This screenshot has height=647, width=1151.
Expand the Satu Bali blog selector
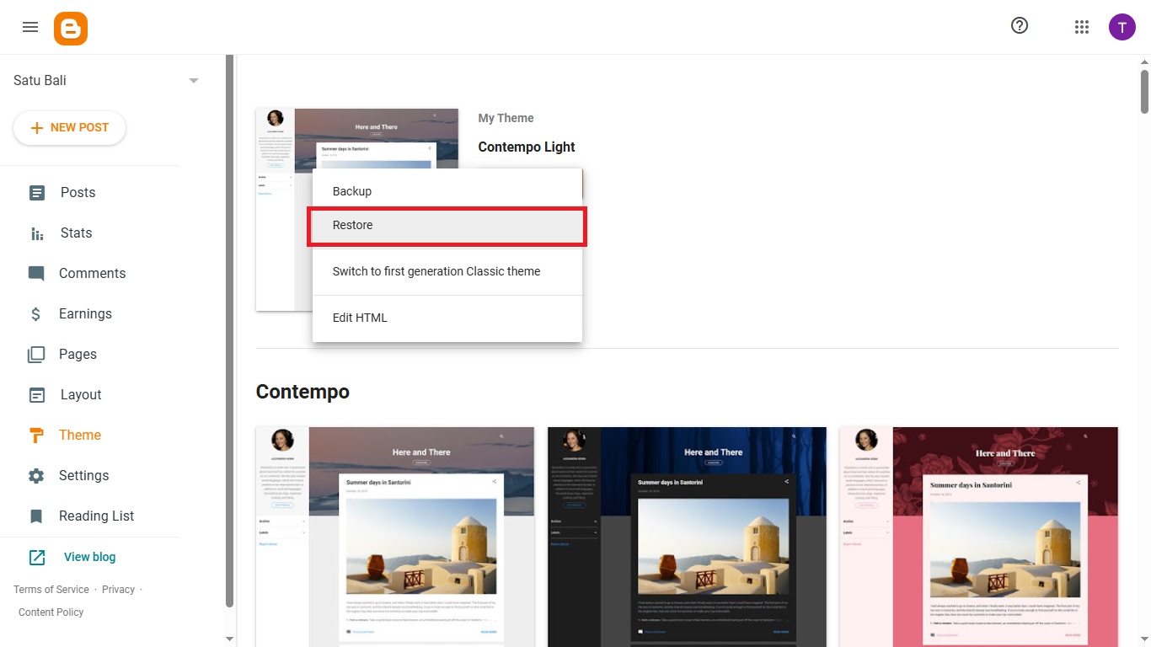(x=193, y=80)
